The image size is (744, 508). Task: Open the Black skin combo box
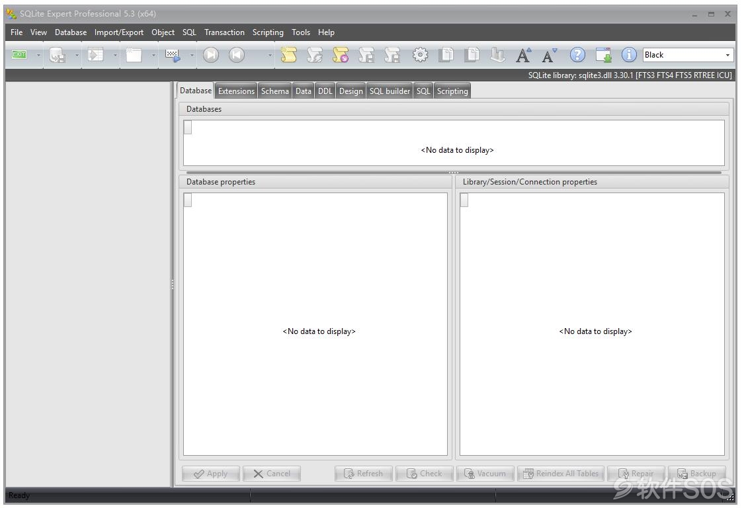click(688, 55)
